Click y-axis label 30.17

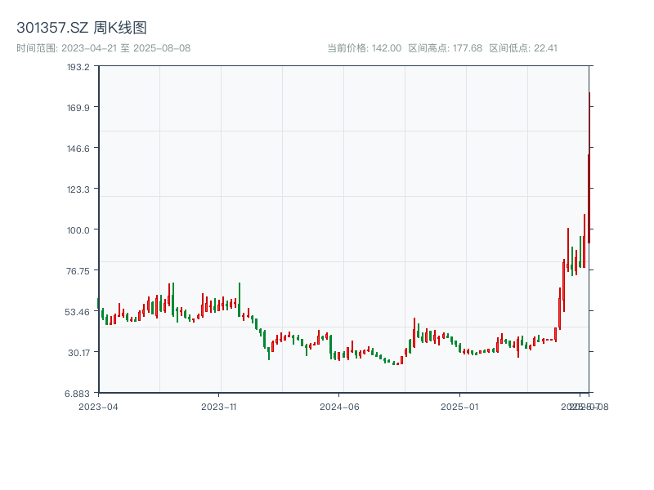click(x=78, y=353)
